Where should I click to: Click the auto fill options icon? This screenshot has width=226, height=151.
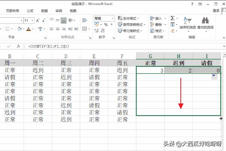(x=214, y=77)
